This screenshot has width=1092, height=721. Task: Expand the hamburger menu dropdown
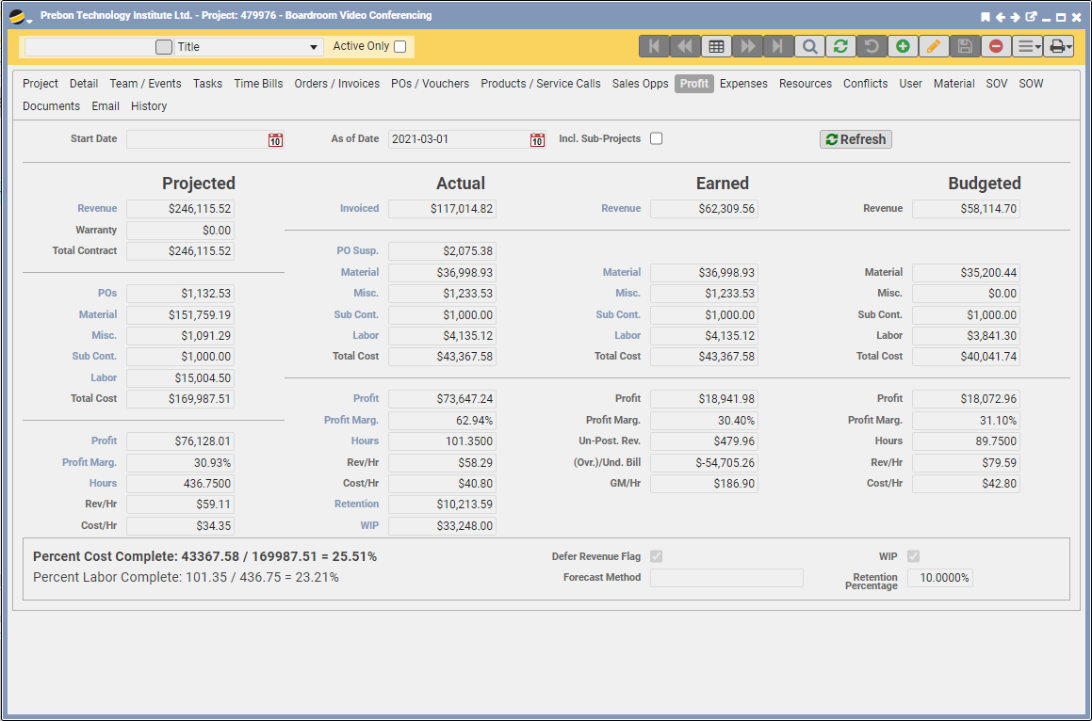[1027, 46]
